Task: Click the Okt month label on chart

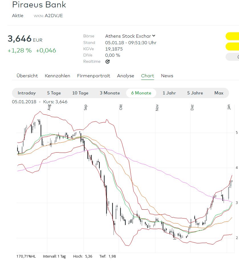Action: [121, 107]
